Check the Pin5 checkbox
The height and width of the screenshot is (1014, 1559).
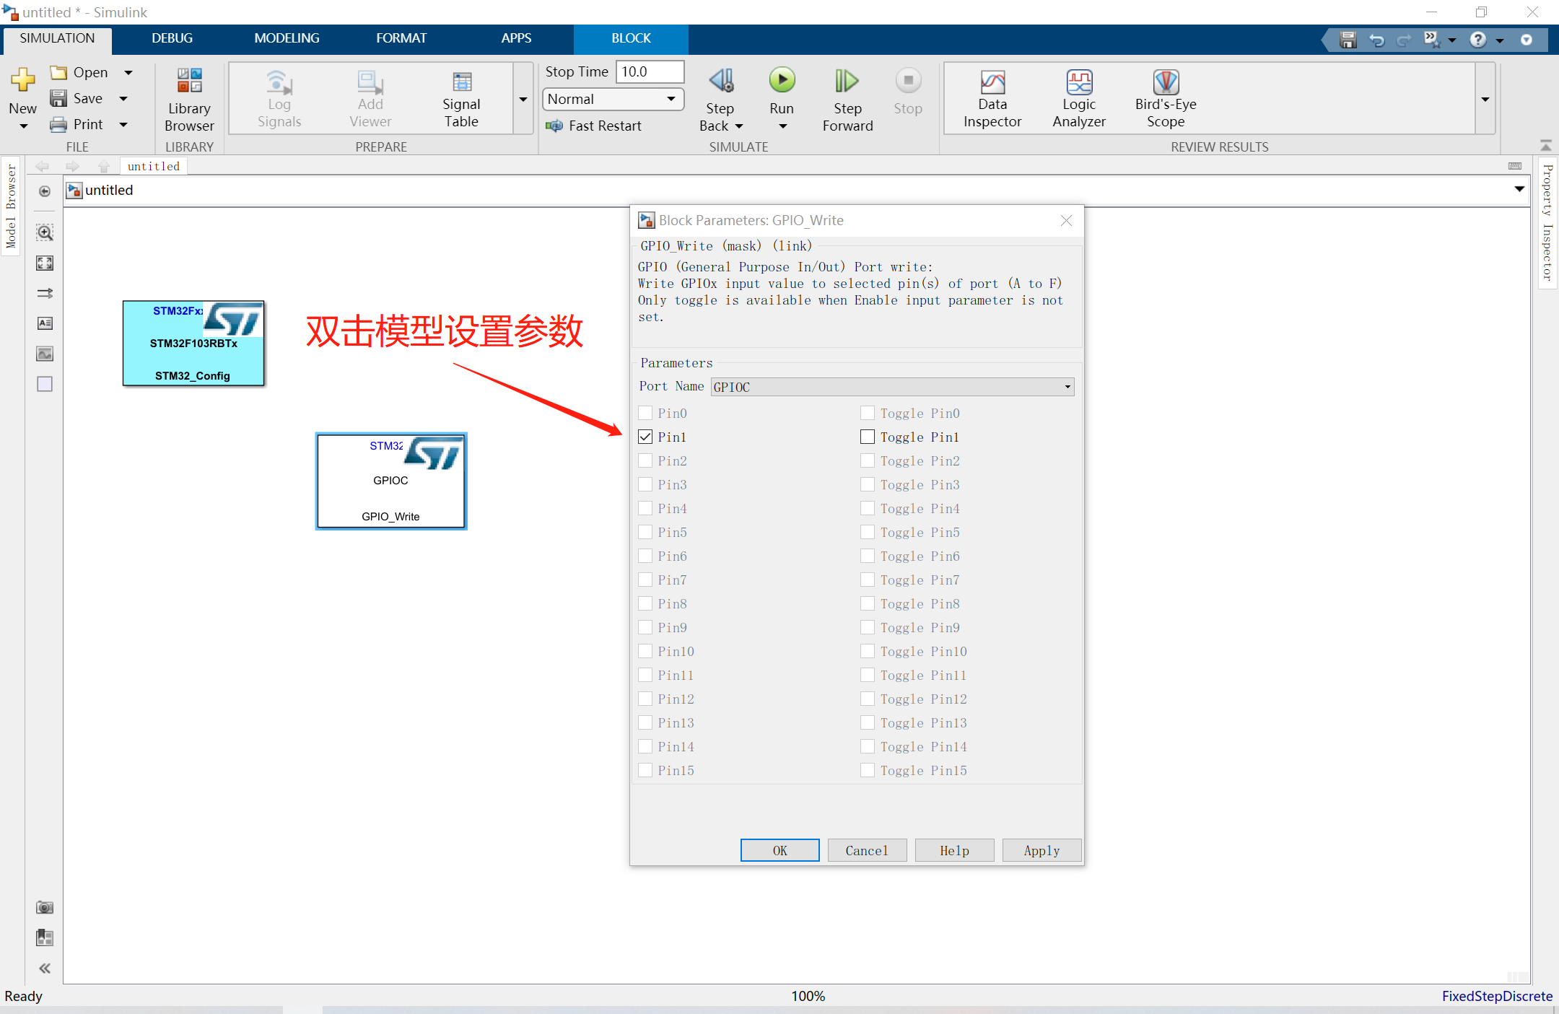pyautogui.click(x=645, y=532)
